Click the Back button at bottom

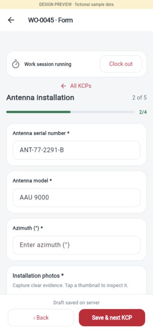pyautogui.click(x=41, y=318)
